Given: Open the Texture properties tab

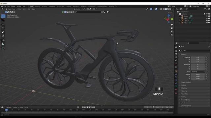Looking at the screenshot, I should 176,93.
